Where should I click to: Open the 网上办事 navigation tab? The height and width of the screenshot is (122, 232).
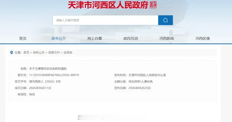pos(94,39)
